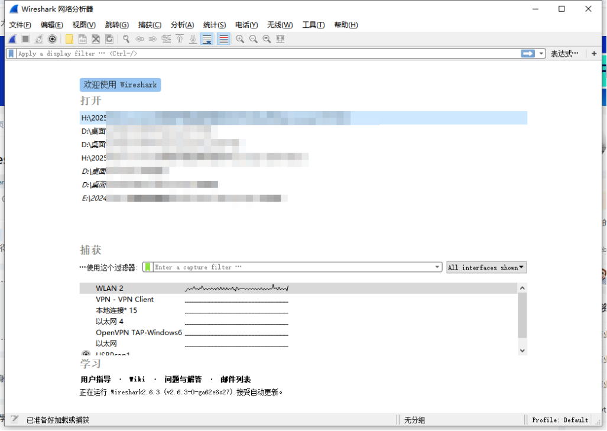Go back to previous packet arrow
The height and width of the screenshot is (431, 607).
coord(139,39)
